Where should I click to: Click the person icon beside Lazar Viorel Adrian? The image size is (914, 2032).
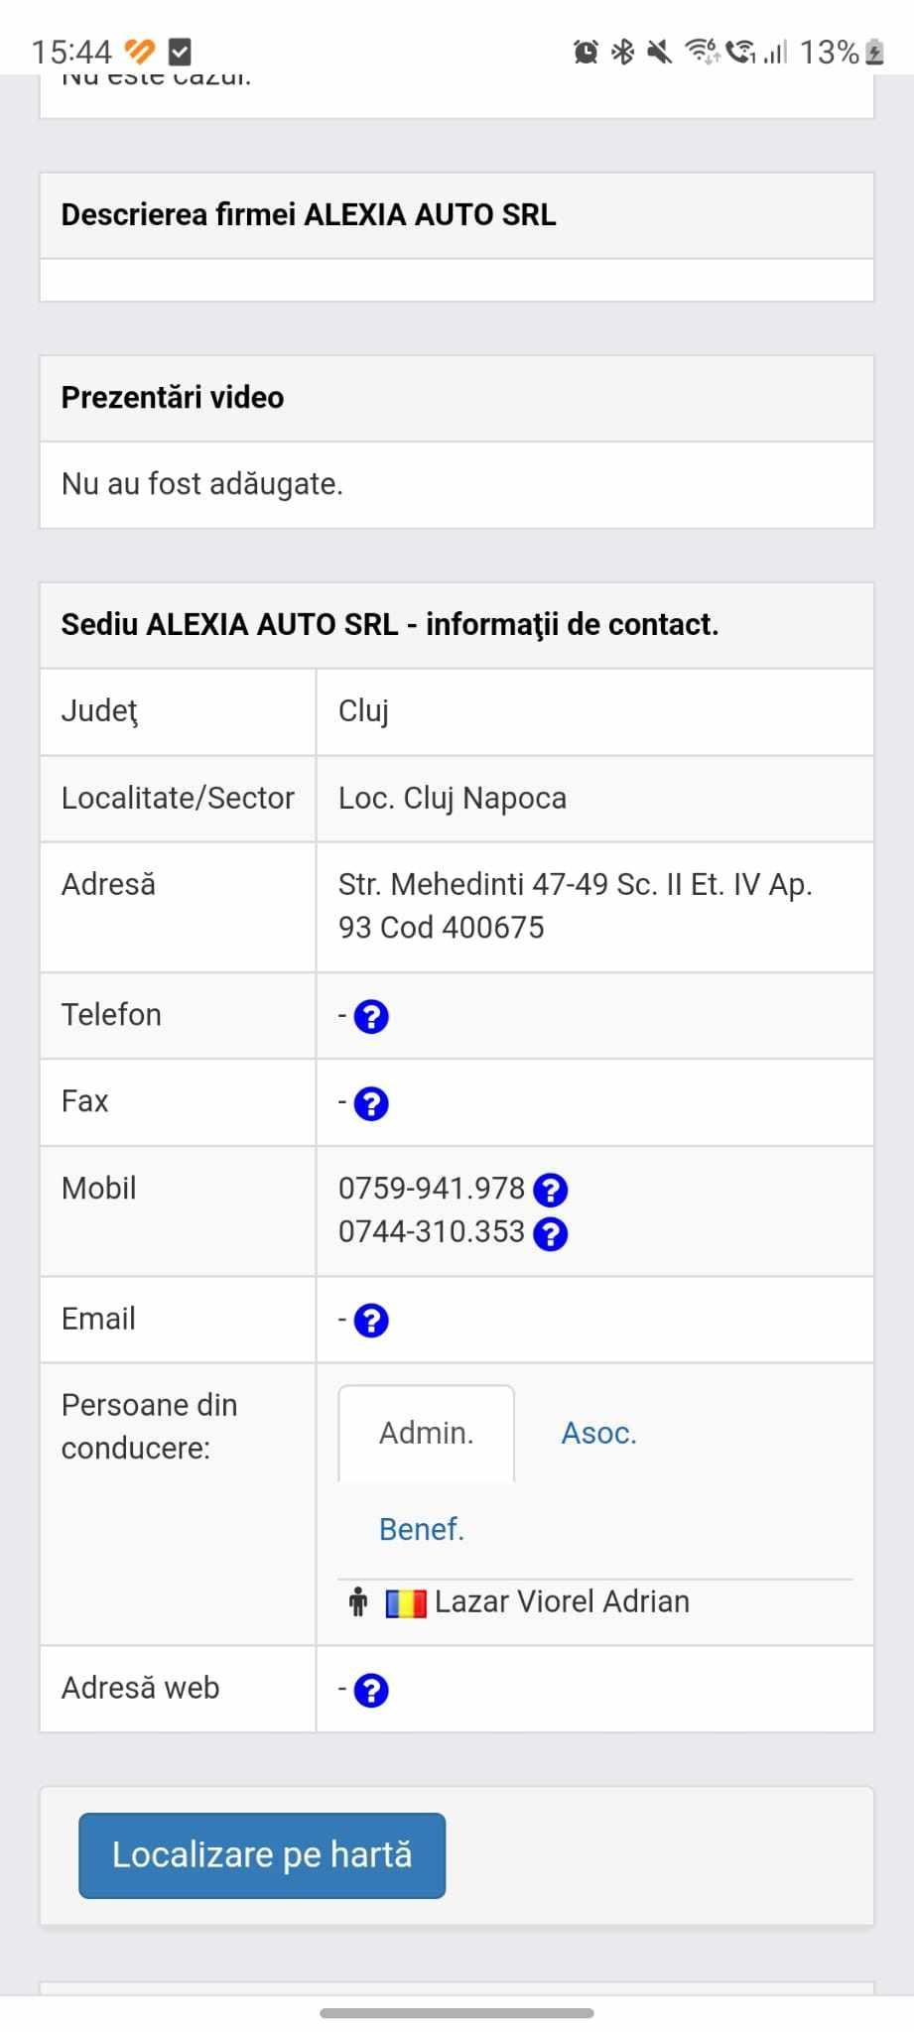point(358,1602)
